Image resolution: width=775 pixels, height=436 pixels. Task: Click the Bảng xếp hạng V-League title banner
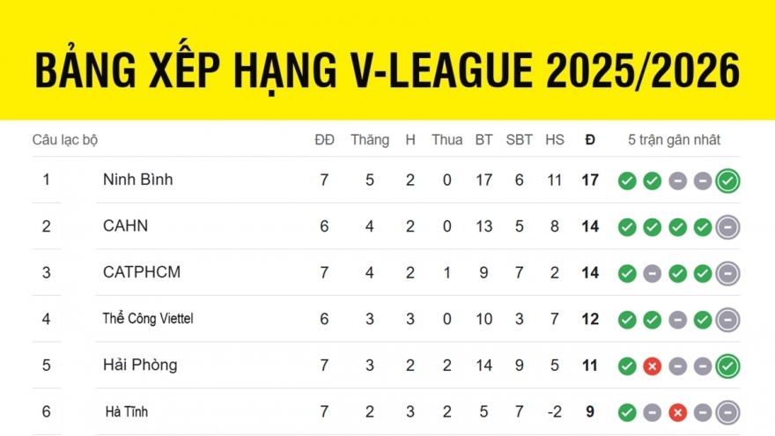point(387,70)
